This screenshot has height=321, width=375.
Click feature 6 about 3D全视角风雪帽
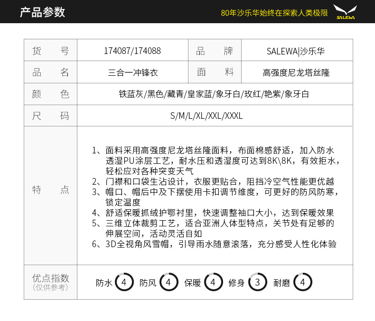[x=214, y=244]
